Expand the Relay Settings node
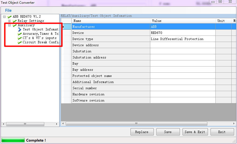Screen dimensions: 237x144 (10, 21)
